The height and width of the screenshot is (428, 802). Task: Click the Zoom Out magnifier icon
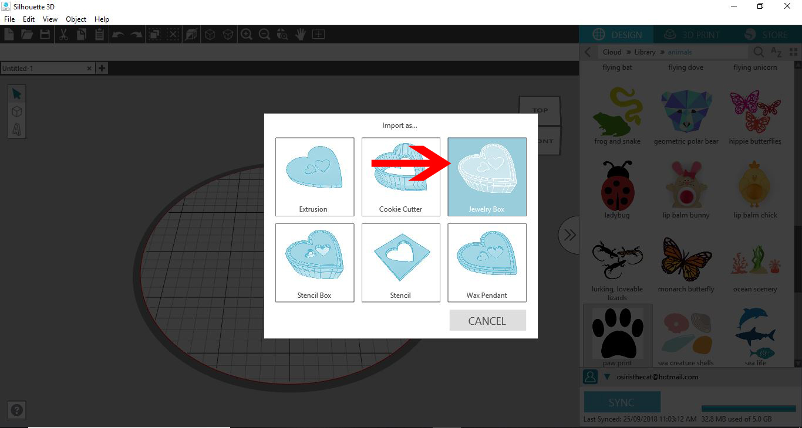coord(265,35)
